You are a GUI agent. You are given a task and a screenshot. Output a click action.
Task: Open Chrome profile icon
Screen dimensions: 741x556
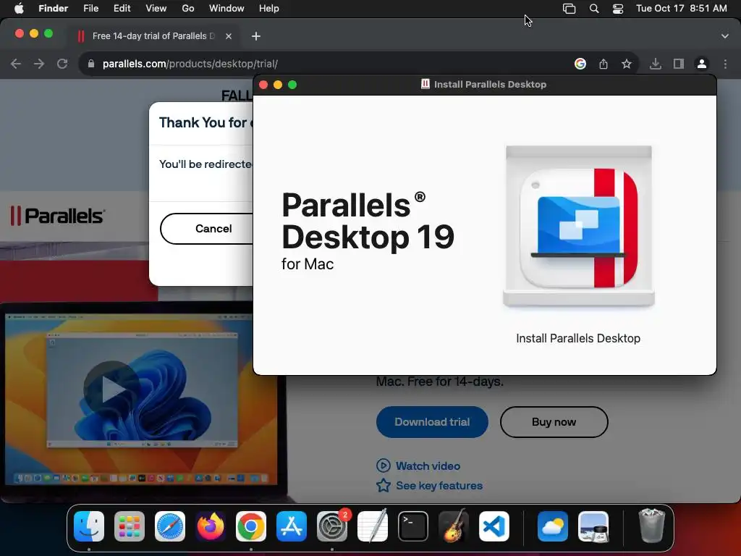(x=702, y=64)
